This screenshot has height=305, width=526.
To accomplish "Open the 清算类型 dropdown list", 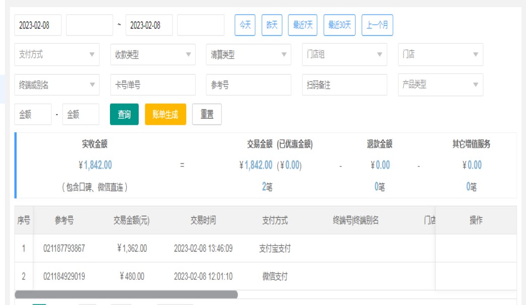I will [248, 55].
